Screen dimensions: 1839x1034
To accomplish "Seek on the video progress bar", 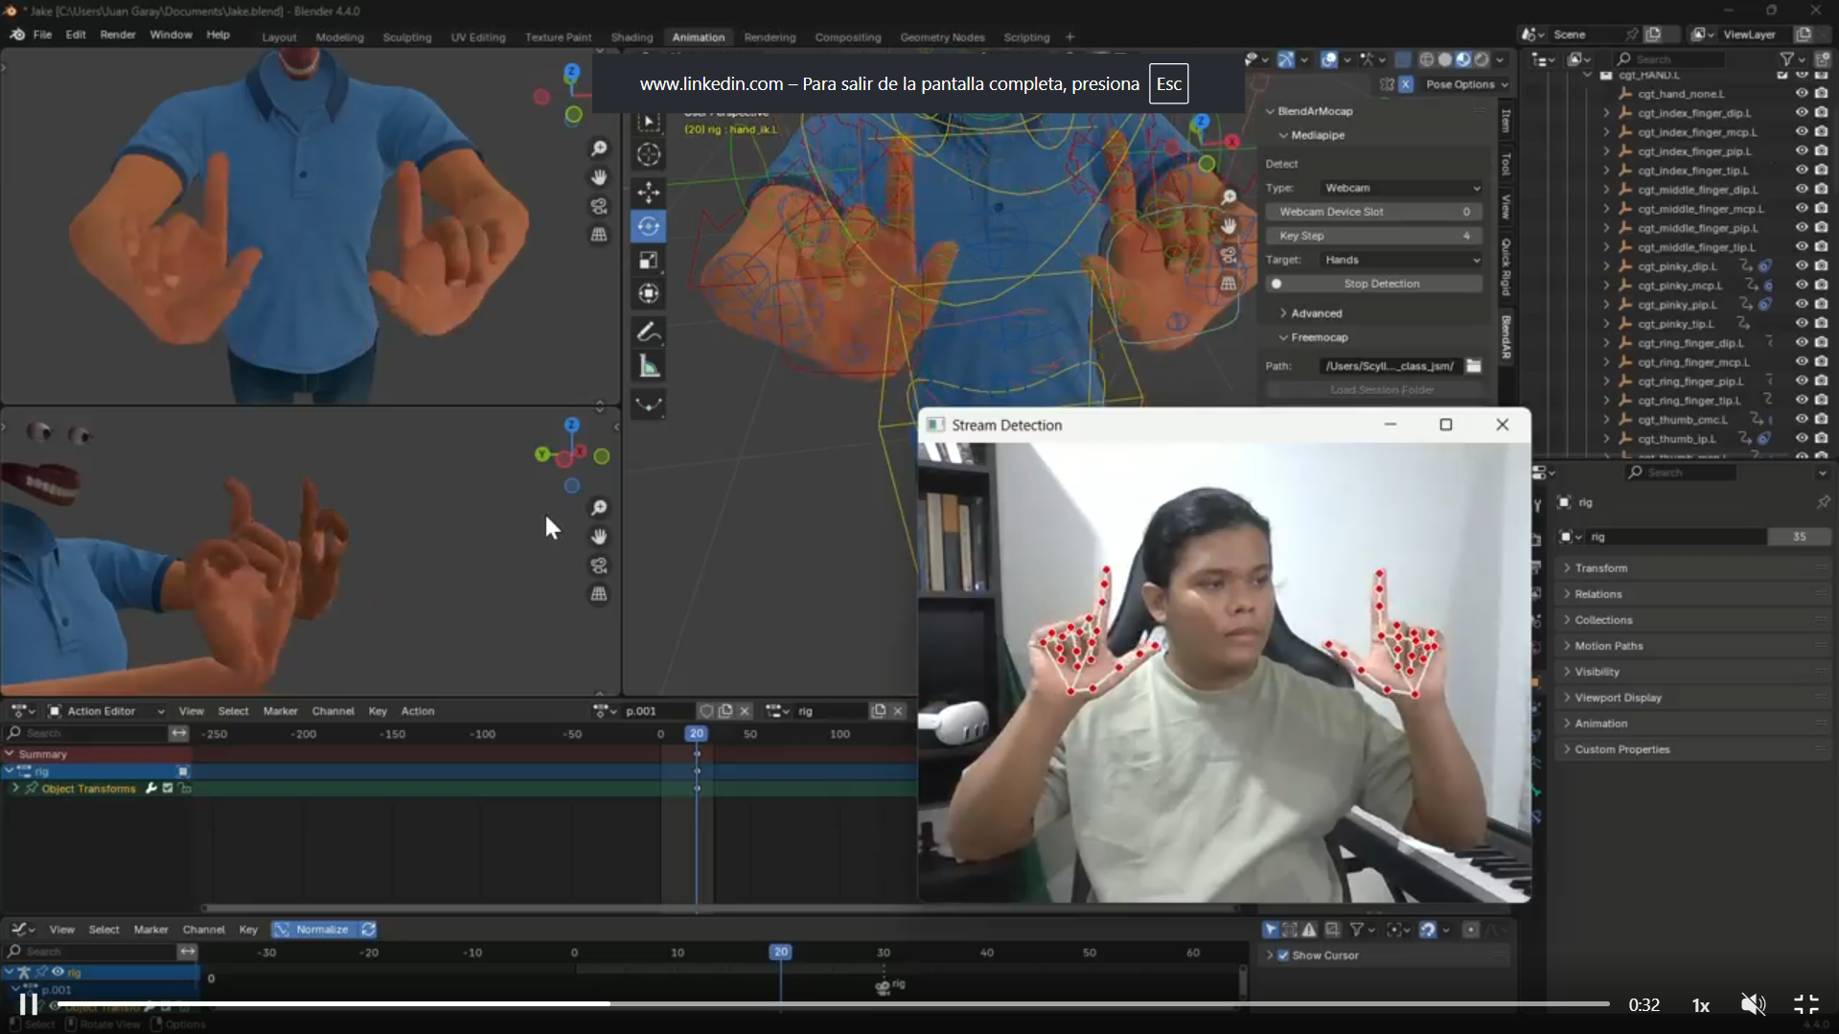I will [x=833, y=1004].
